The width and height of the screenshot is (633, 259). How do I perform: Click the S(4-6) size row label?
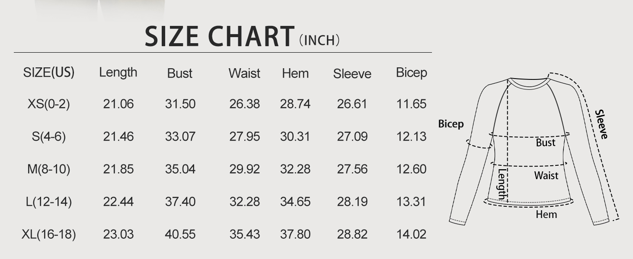point(49,137)
